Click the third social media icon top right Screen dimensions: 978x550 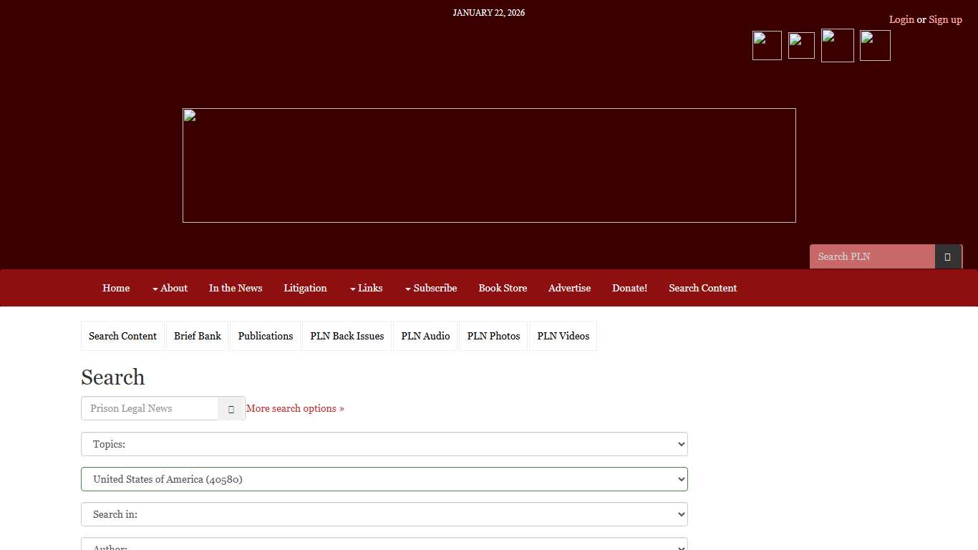pyautogui.click(x=837, y=44)
